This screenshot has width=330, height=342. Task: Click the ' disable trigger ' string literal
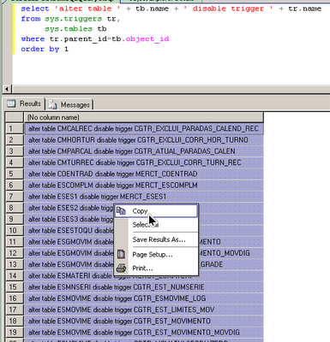pos(228,9)
